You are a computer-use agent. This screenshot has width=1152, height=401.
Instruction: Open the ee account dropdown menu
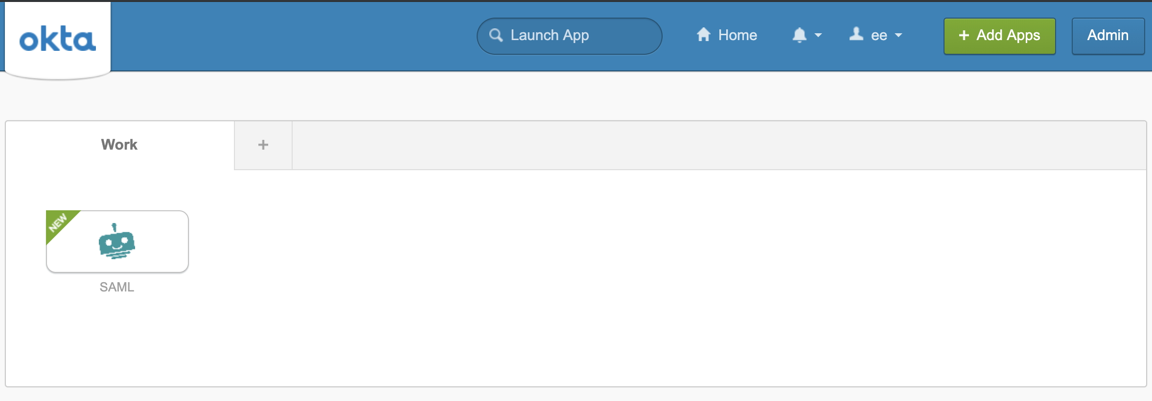coord(899,35)
